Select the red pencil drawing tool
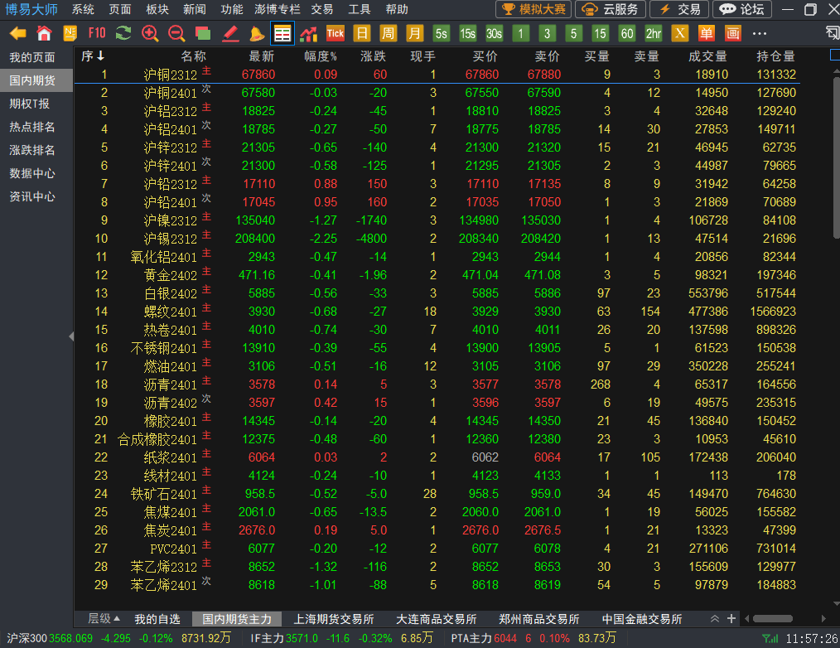Image resolution: width=840 pixels, height=648 pixels. pyautogui.click(x=230, y=33)
